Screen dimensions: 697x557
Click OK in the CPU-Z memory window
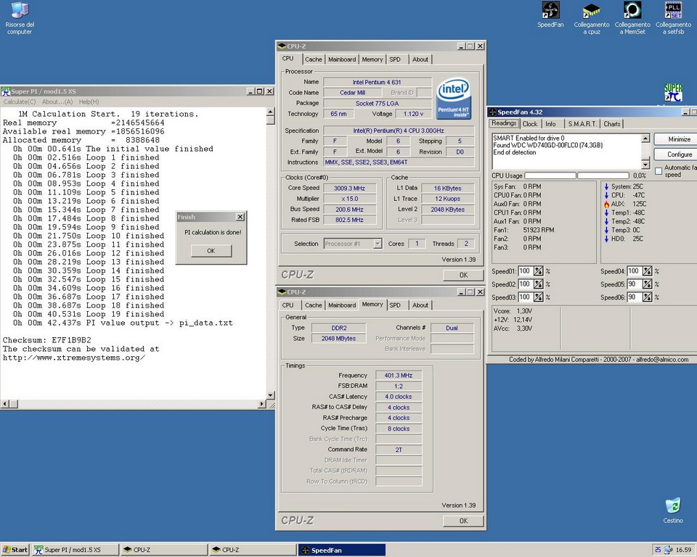[x=463, y=521]
